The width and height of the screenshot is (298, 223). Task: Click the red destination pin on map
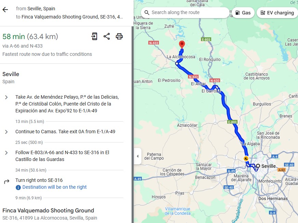[182, 45]
